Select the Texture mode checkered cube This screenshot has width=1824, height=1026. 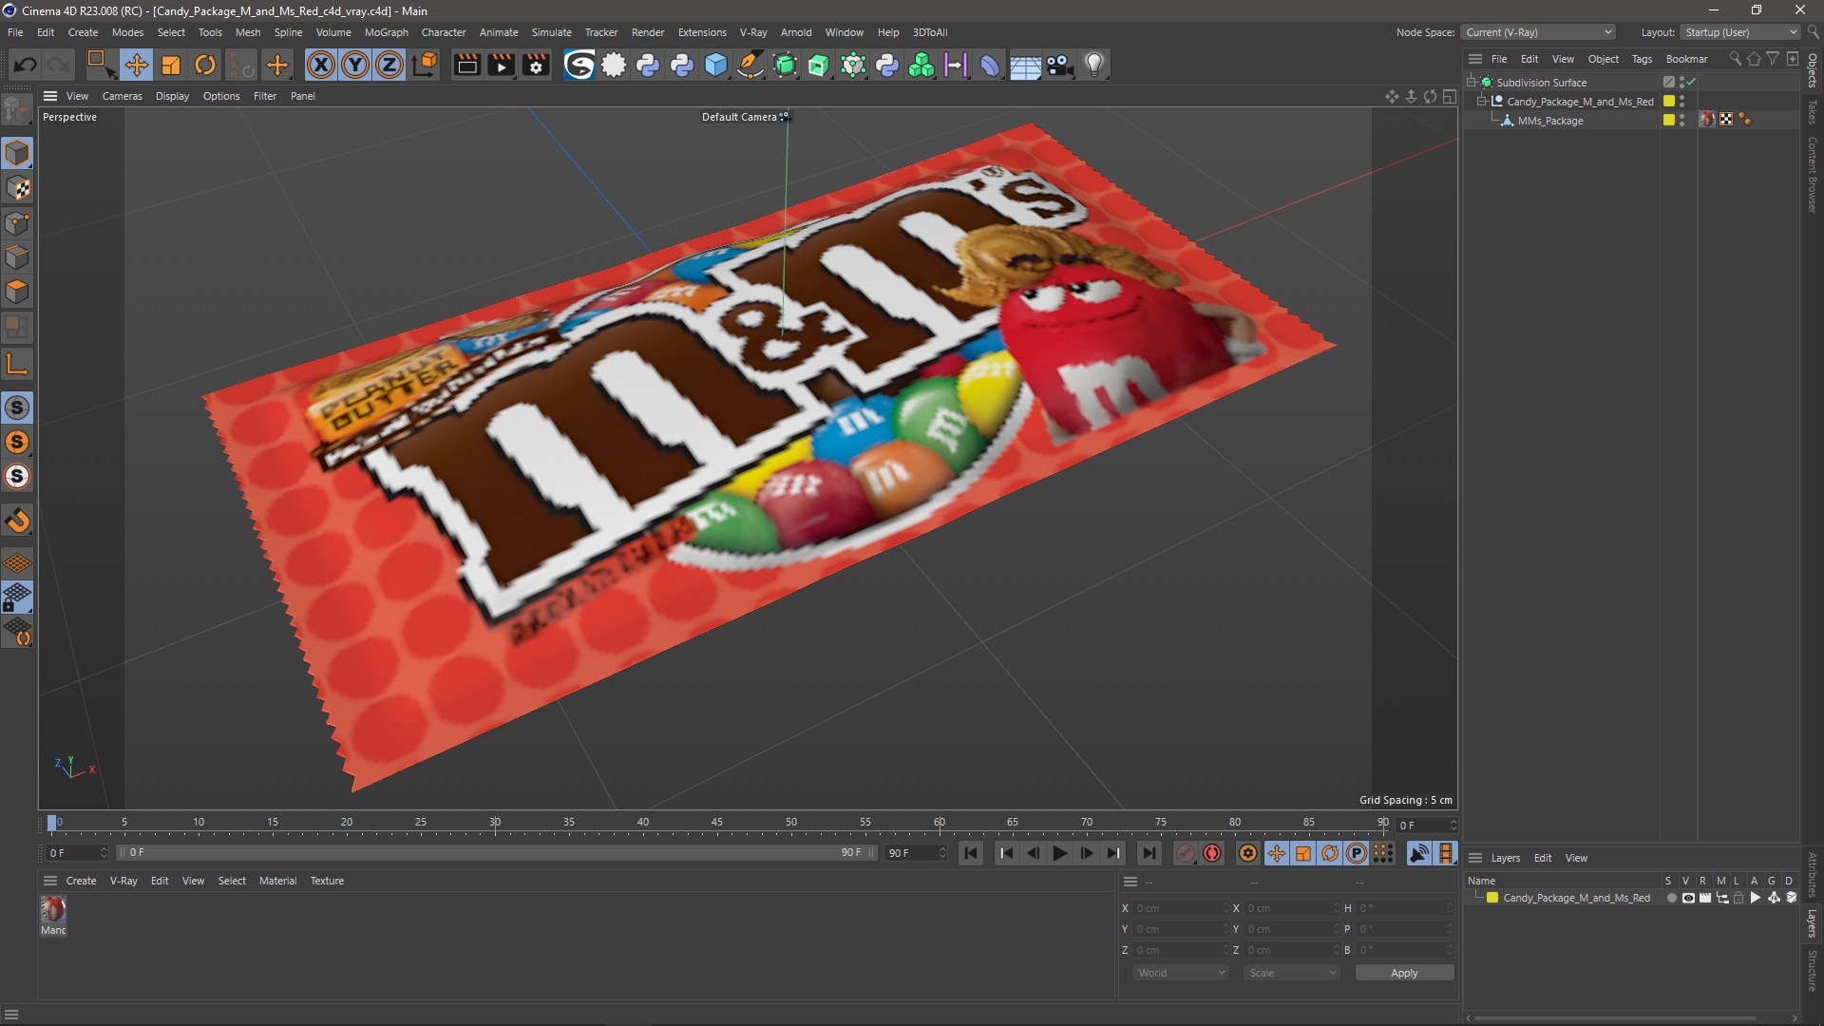tap(17, 188)
